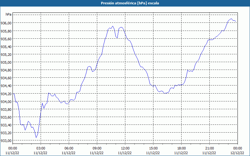
Task: Click the y-axis value 934,60
Action: (6, 78)
